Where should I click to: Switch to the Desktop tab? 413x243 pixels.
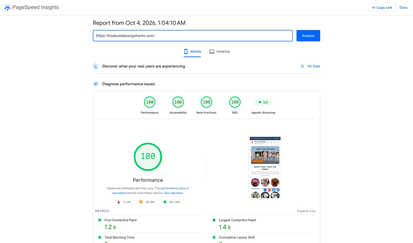219,52
